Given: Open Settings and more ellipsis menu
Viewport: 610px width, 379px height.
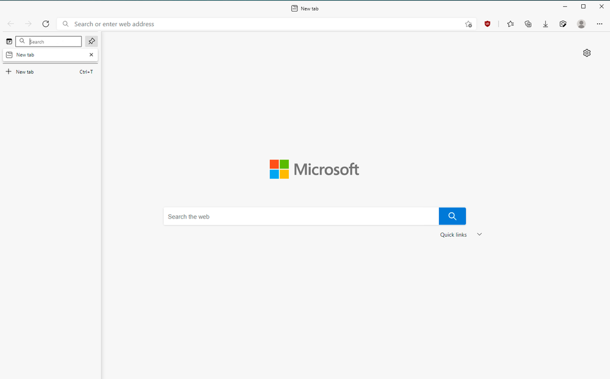Looking at the screenshot, I should pyautogui.click(x=600, y=24).
